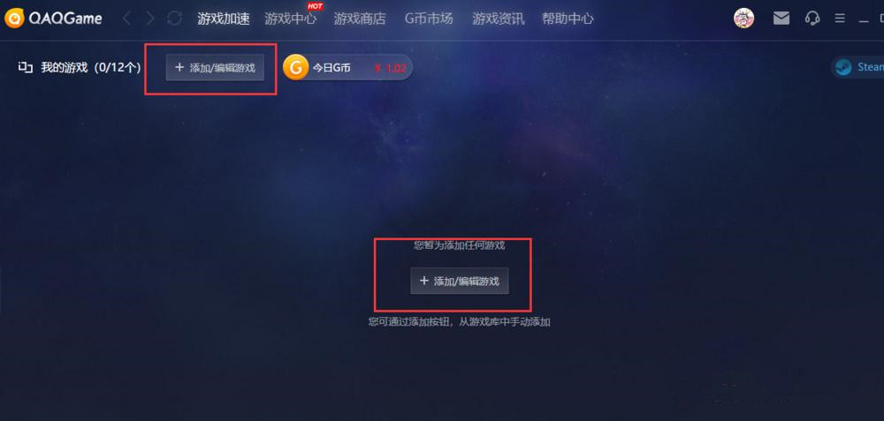Open customer service headset icon
The width and height of the screenshot is (884, 421).
pyautogui.click(x=812, y=19)
